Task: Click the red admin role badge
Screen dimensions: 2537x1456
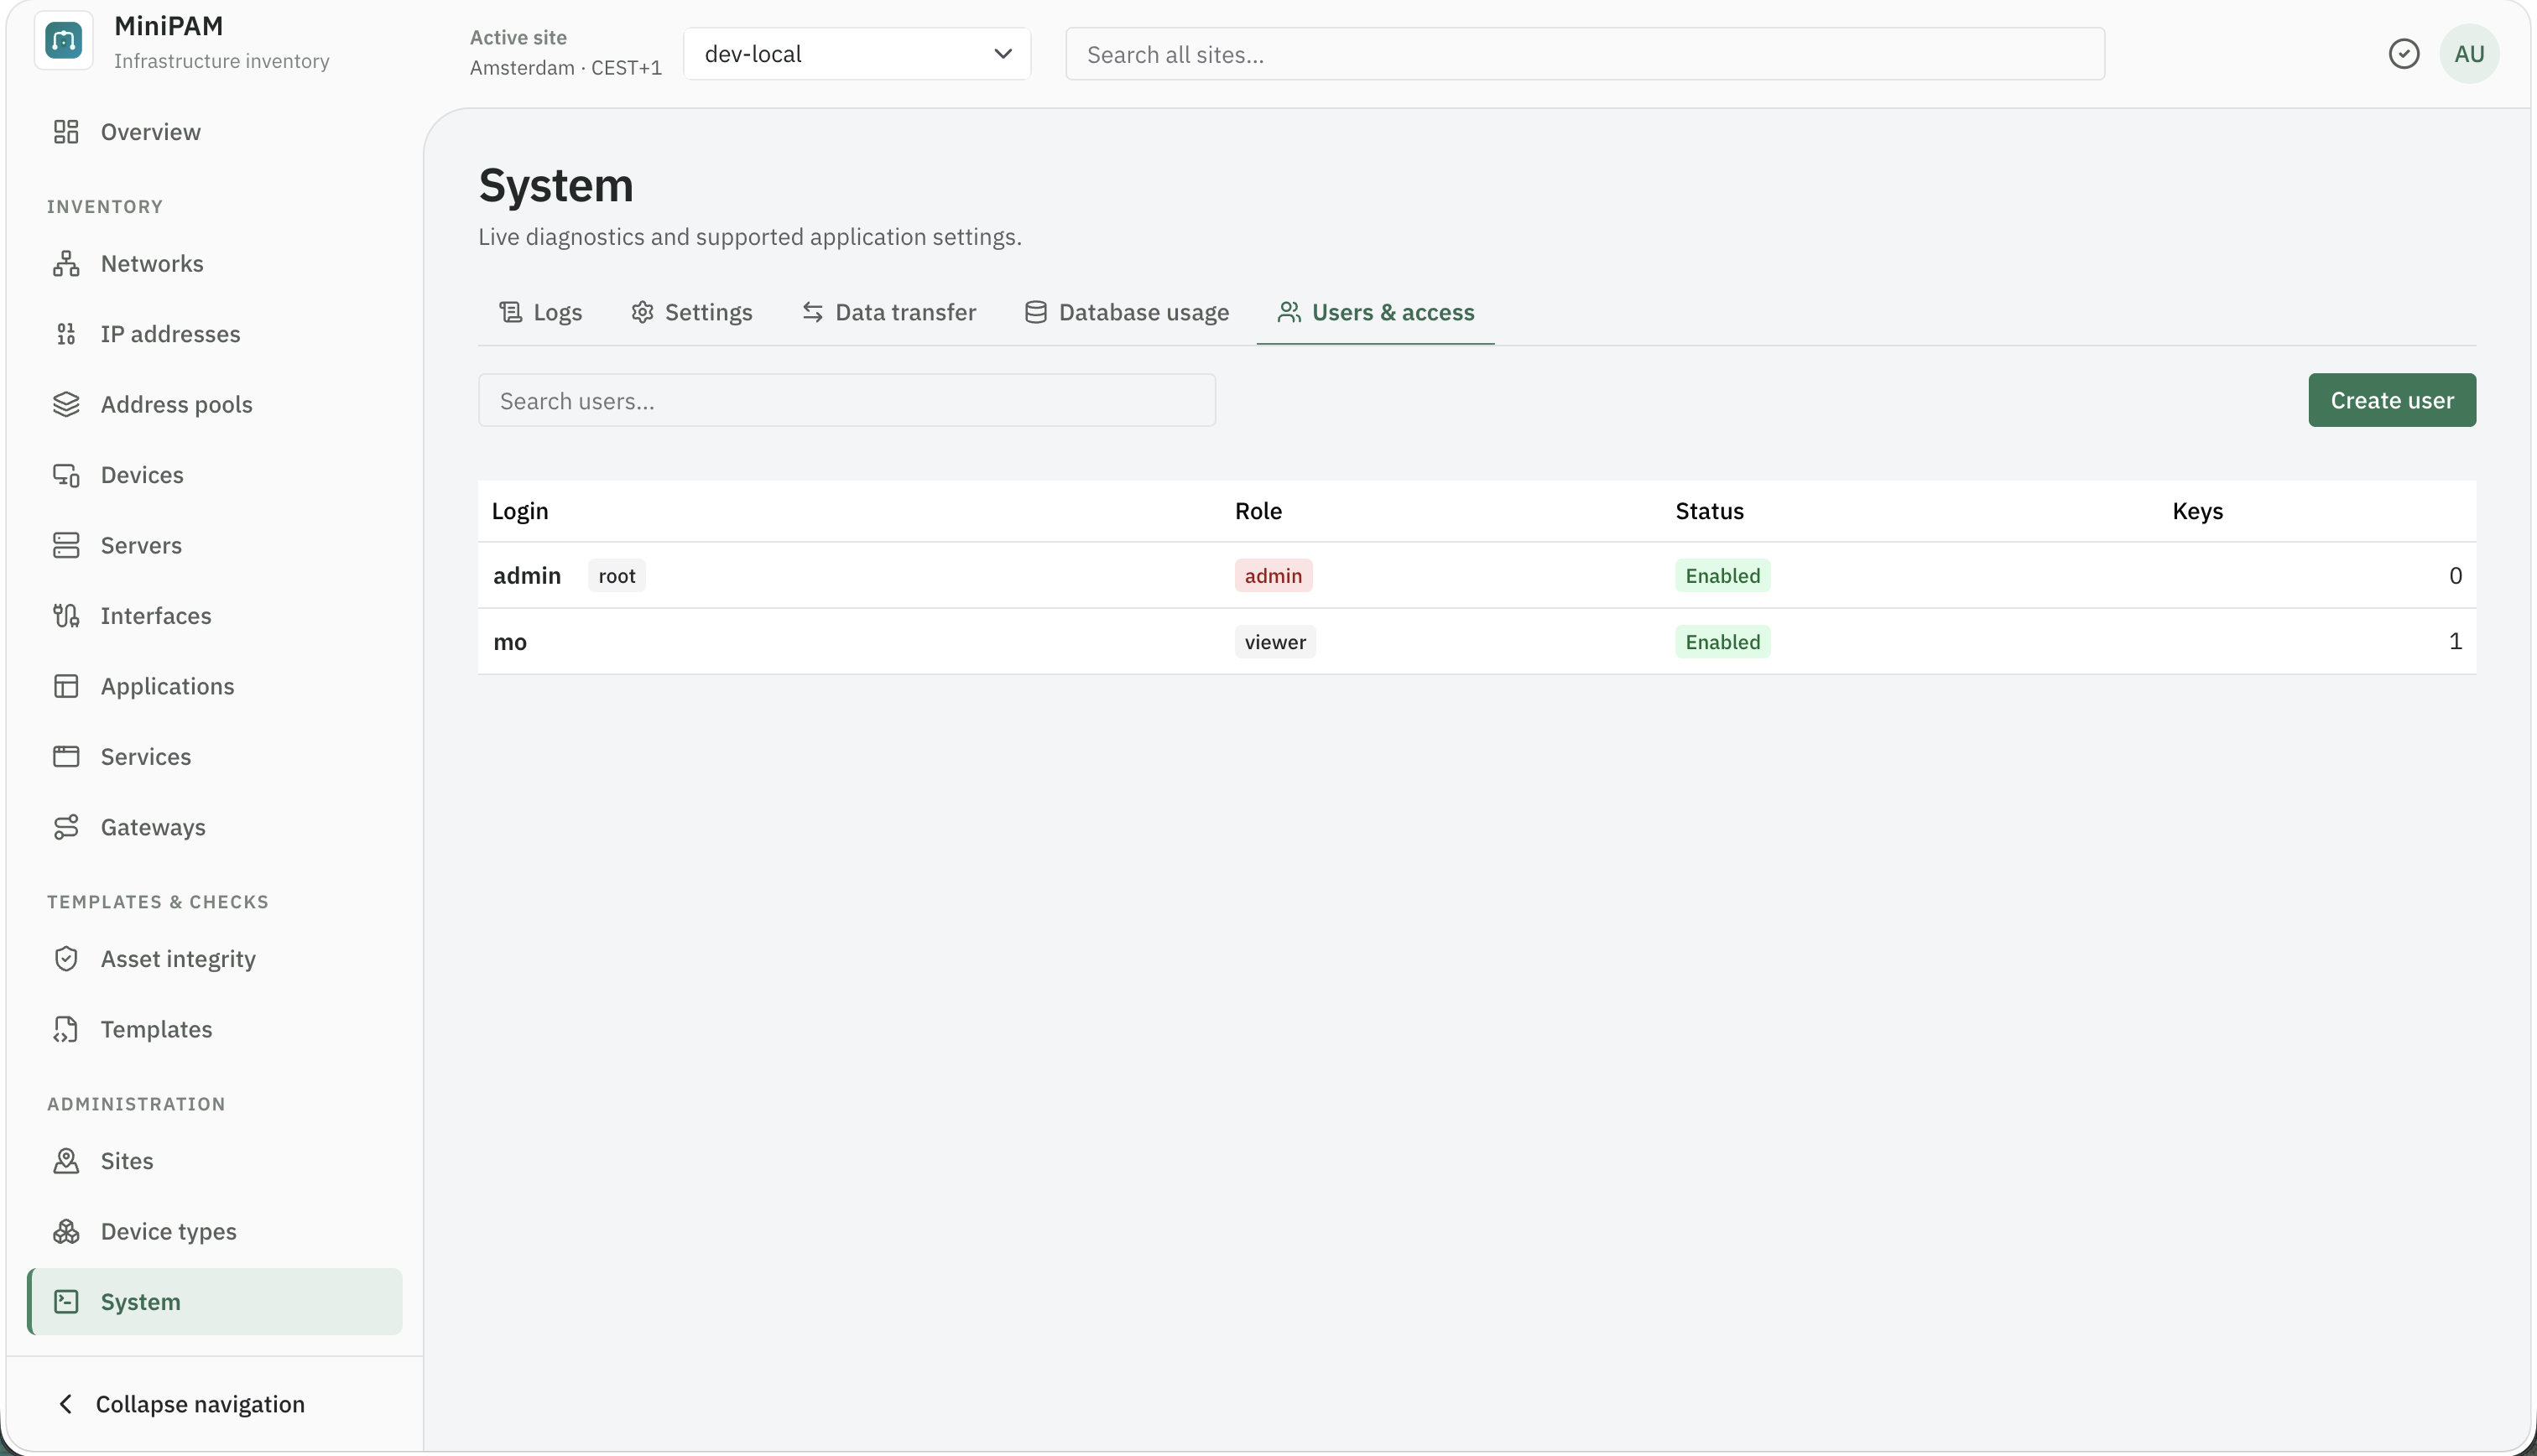Action: (x=1273, y=576)
